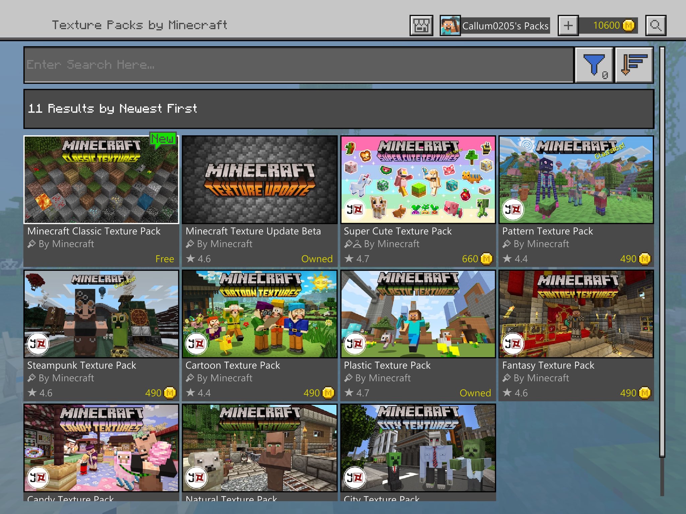Open the blue filter funnel
686x514 pixels.
pyautogui.click(x=594, y=65)
